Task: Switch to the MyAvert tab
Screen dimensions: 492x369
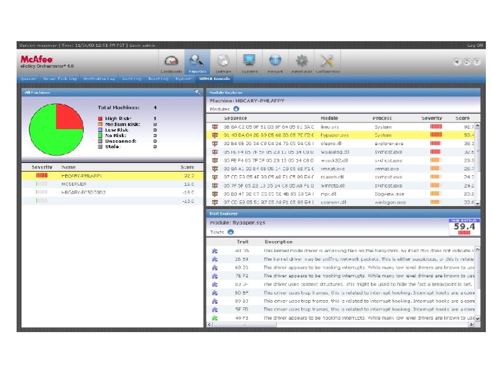Action: (183, 79)
